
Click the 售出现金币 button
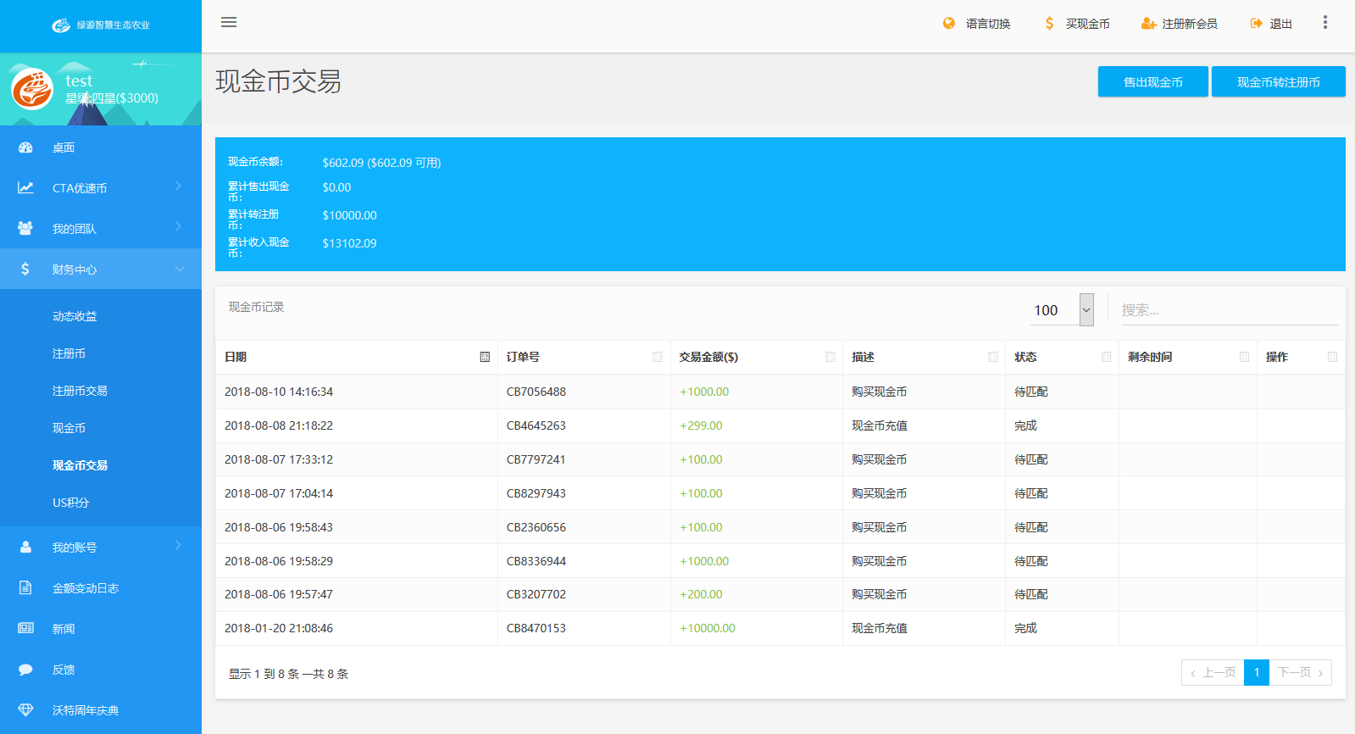click(x=1152, y=82)
